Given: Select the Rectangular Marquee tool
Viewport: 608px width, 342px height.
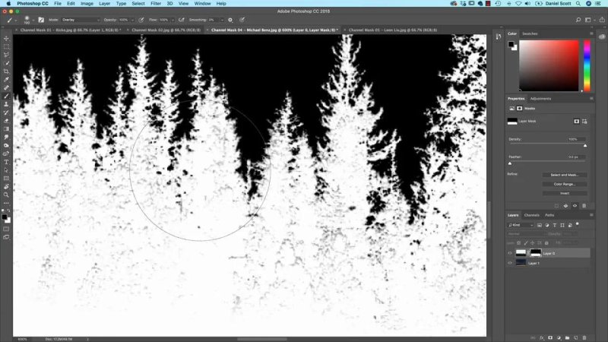Looking at the screenshot, I should point(6,46).
